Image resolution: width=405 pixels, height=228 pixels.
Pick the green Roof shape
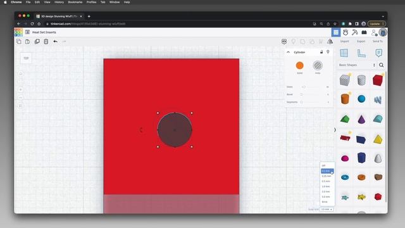pyautogui.click(x=345, y=119)
